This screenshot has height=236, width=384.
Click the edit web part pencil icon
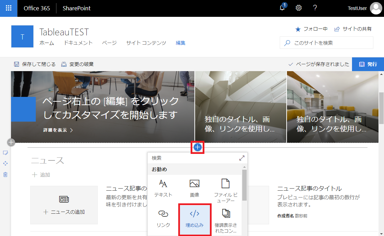click(x=6, y=153)
